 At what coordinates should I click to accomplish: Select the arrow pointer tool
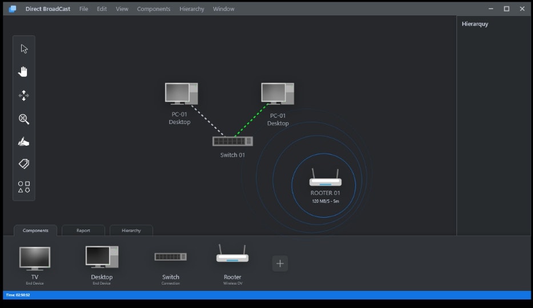(24, 49)
